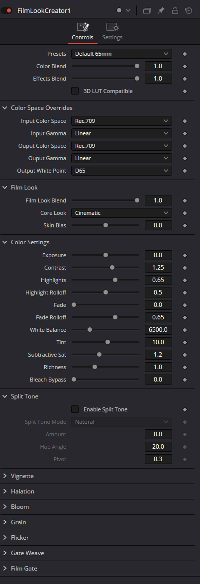This screenshot has width=200, height=584.
Task: Click keyframe diamond for Color Blend
Action: (x=185, y=66)
